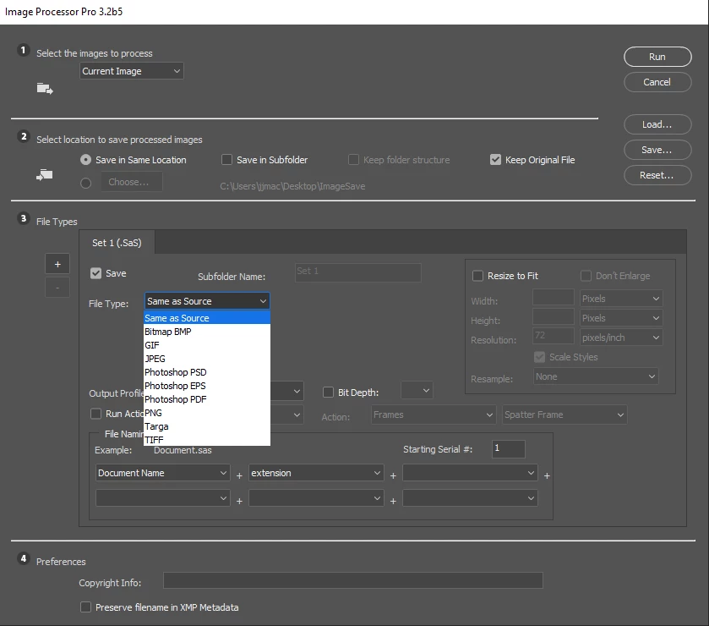Click the Height value field
This screenshot has height=626, width=709.
[553, 316]
